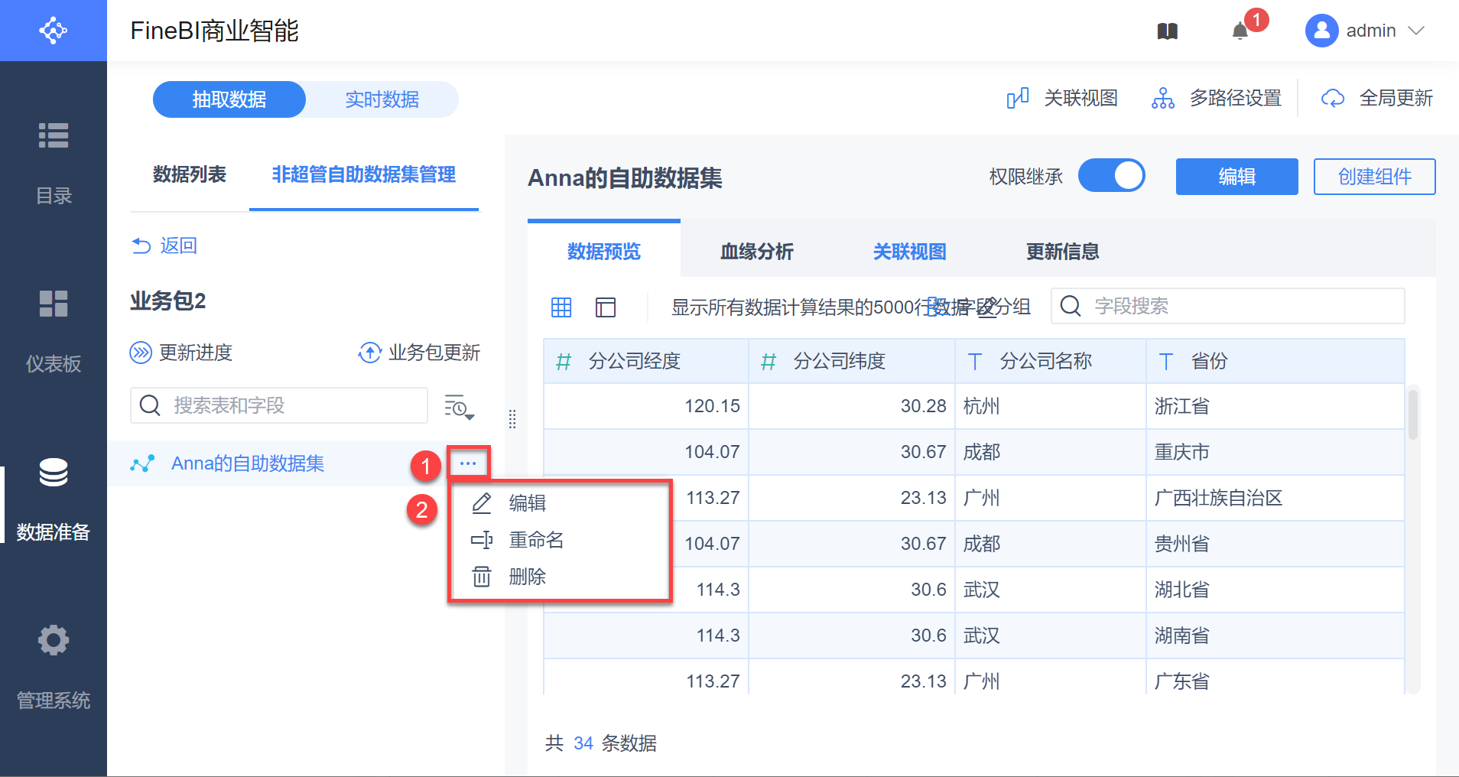The height and width of the screenshot is (777, 1459).
Task: Open the 多路径设置 option
Action: (x=1217, y=99)
